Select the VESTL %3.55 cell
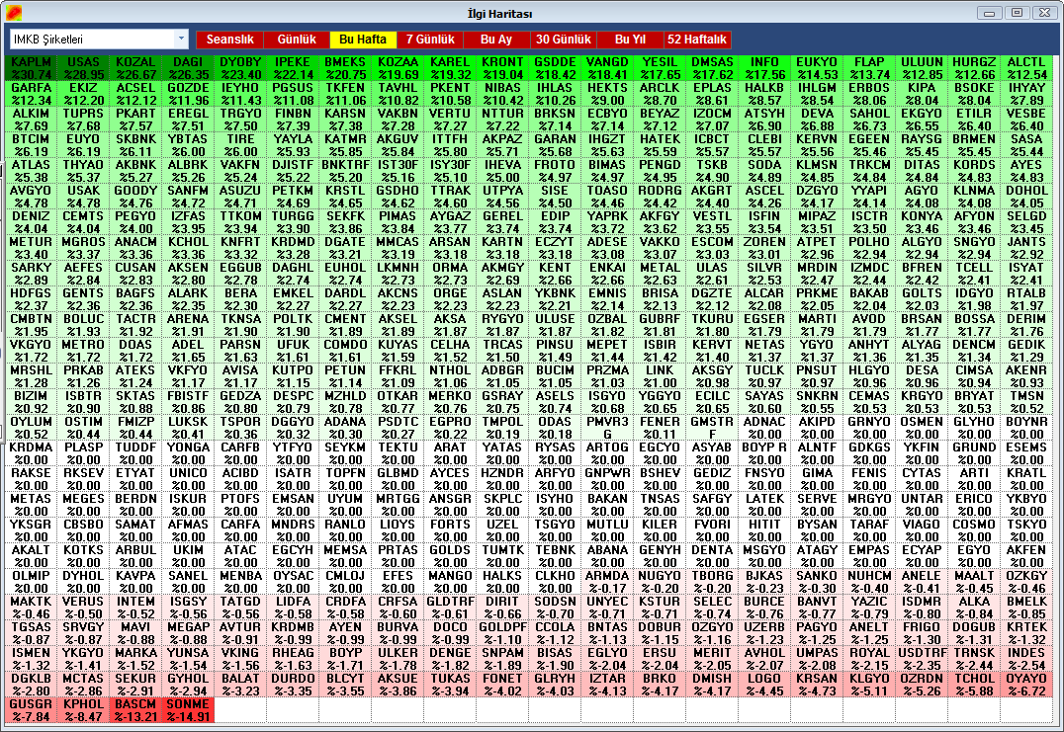This screenshot has width=1064, height=732. [x=712, y=222]
